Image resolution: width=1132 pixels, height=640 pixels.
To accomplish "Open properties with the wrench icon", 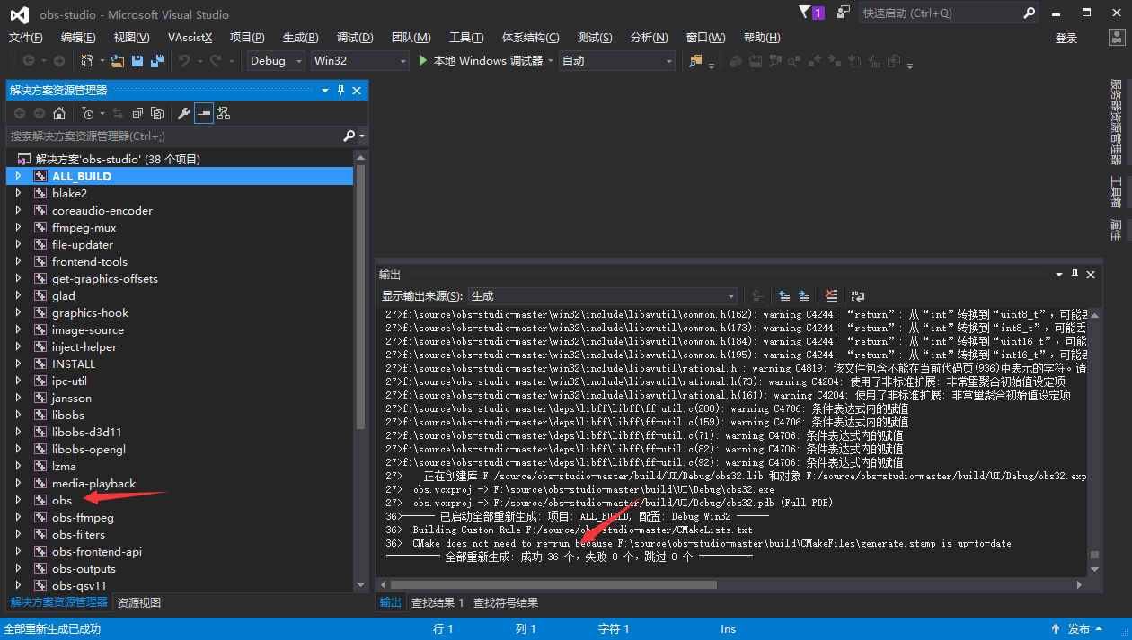I will click(183, 113).
